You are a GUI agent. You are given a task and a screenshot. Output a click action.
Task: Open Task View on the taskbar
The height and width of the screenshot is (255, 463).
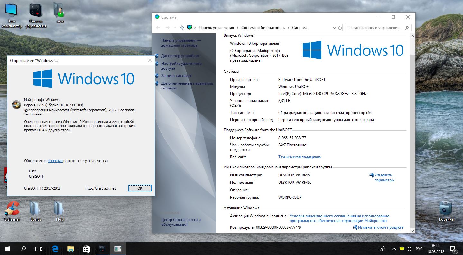point(39,249)
